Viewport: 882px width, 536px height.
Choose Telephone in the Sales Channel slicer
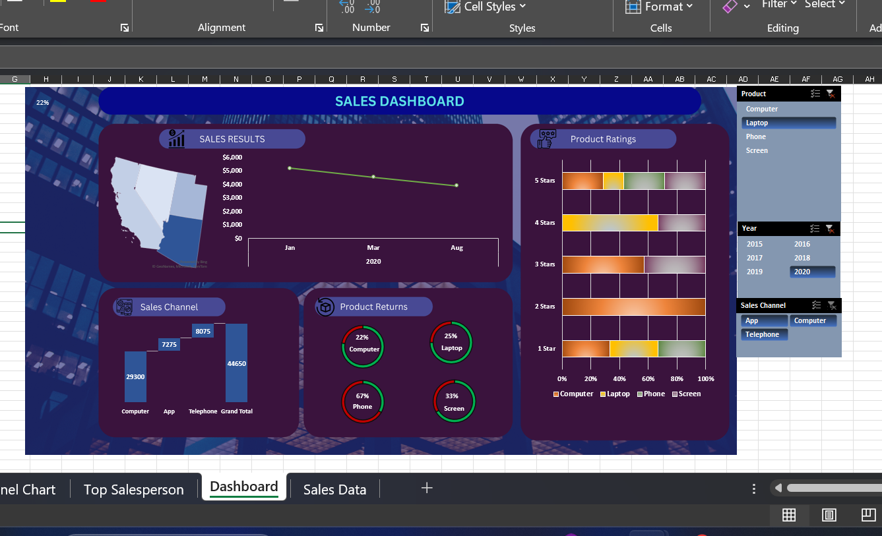(x=764, y=335)
